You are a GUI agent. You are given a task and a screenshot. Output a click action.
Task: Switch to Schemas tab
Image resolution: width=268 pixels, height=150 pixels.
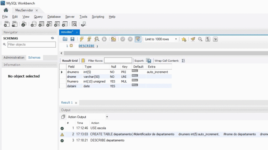click(x=34, y=57)
